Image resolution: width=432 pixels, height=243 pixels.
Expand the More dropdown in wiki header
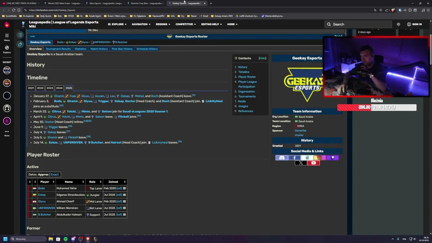coord(232,24)
